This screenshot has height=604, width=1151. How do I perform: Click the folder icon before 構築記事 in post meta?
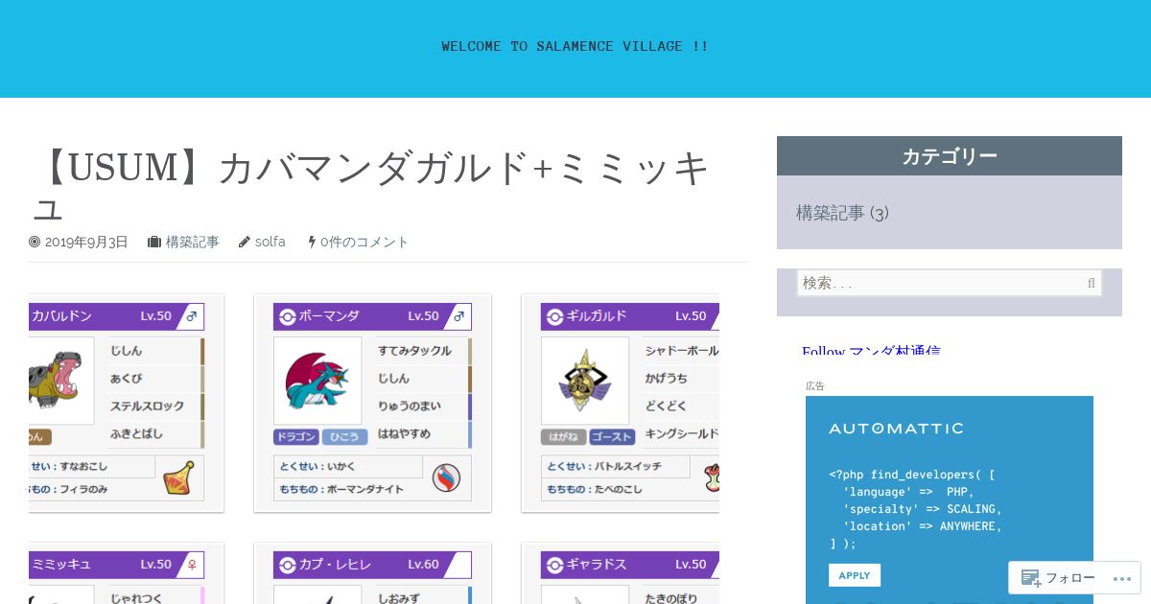(153, 243)
